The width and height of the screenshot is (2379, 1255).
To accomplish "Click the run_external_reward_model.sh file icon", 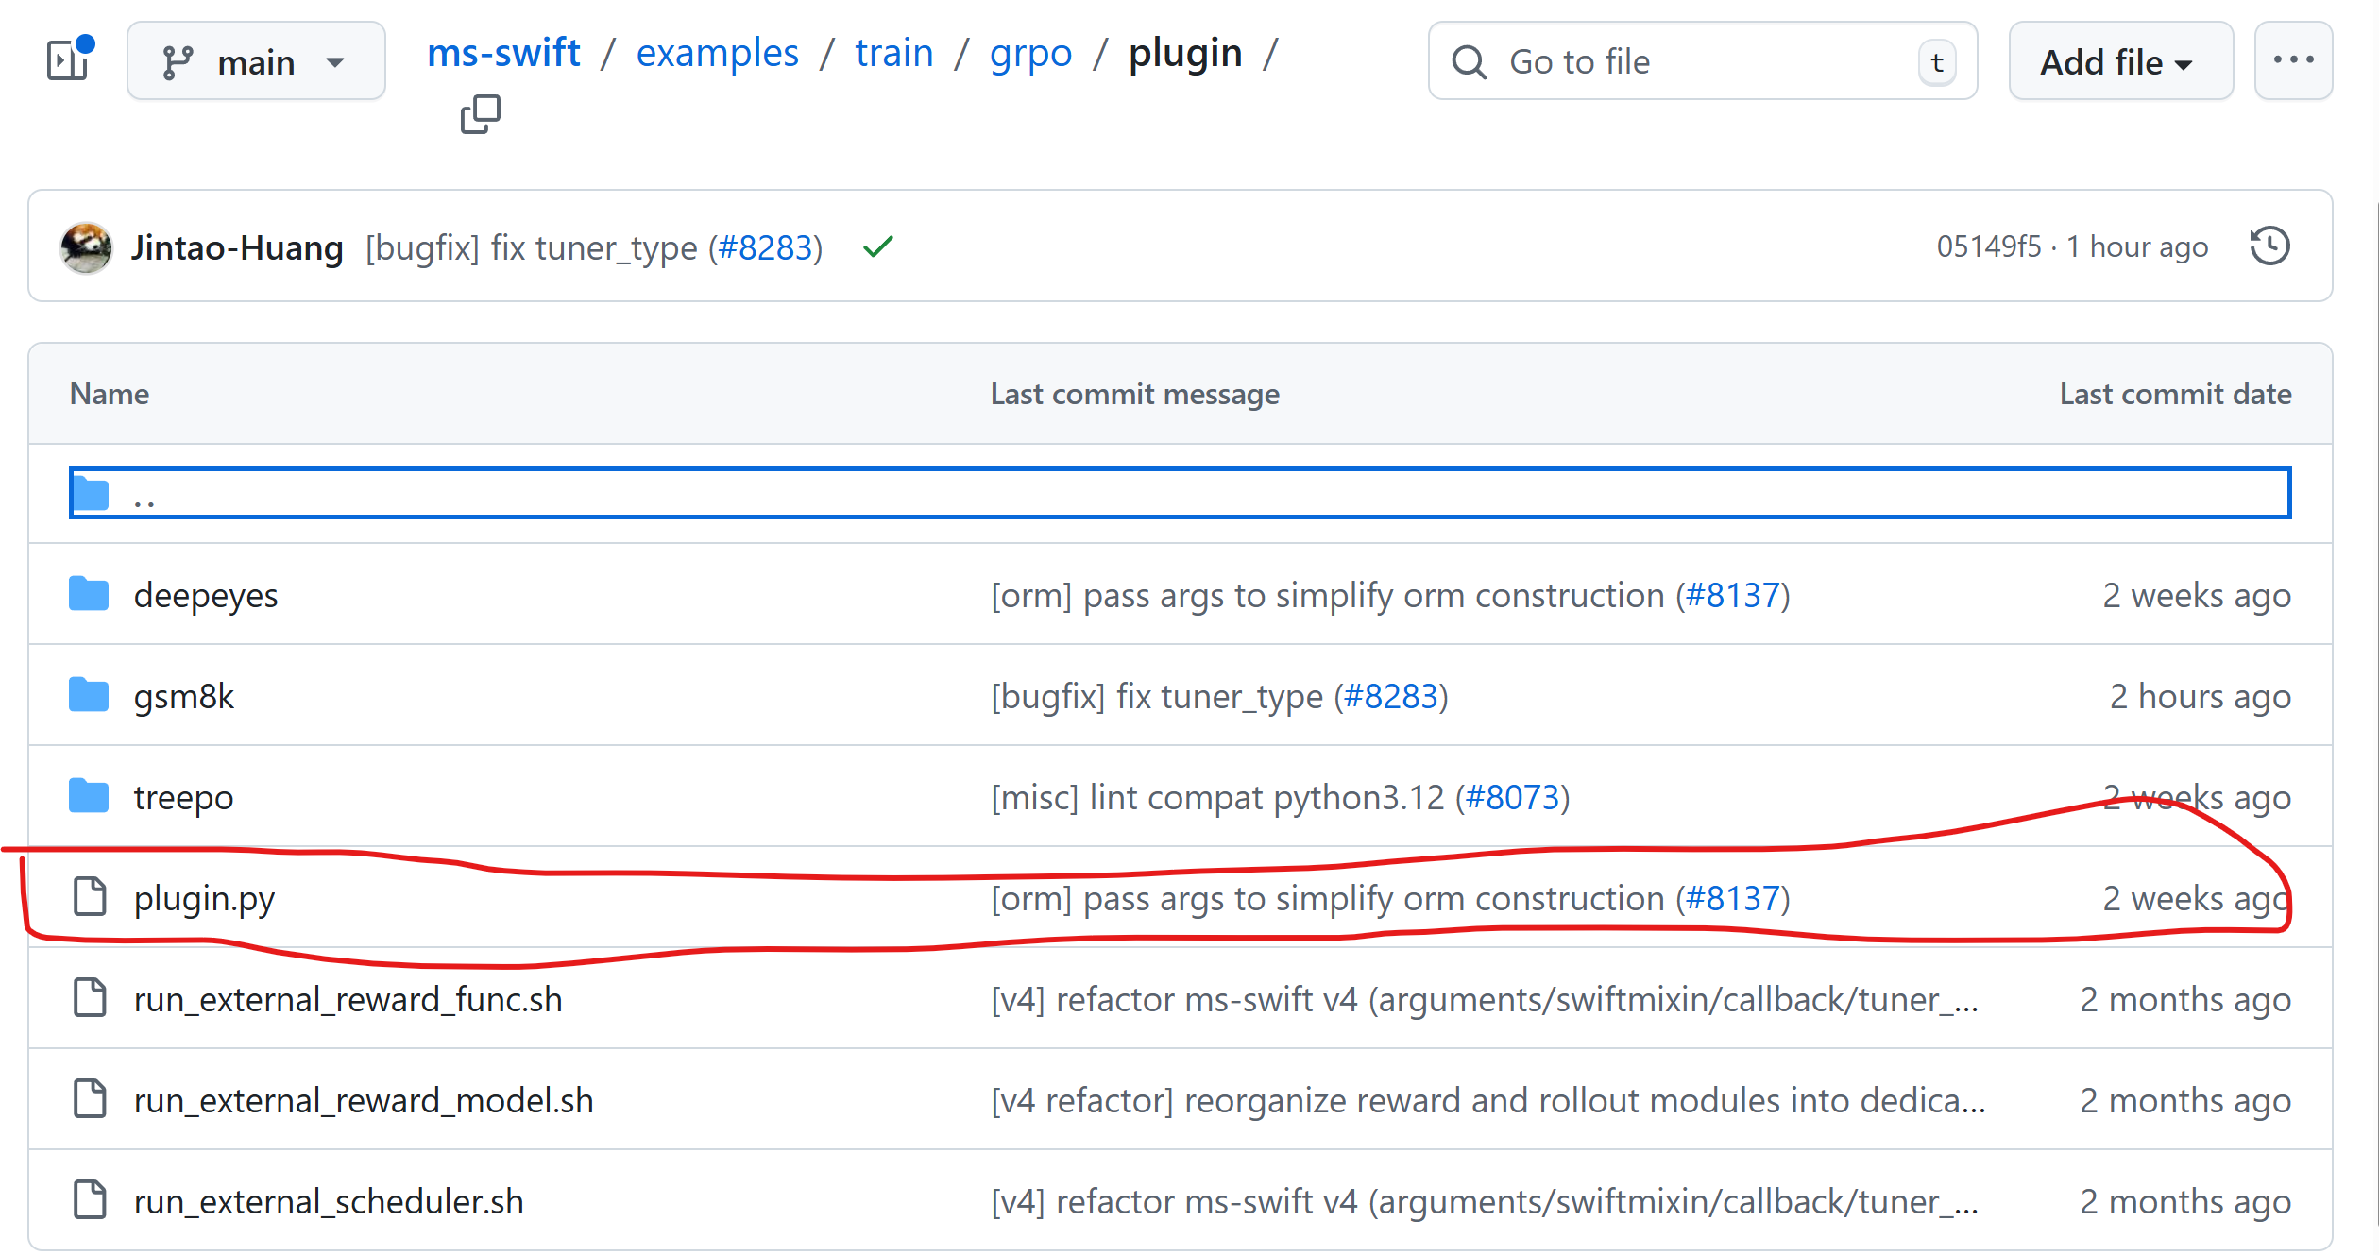I will pyautogui.click(x=90, y=1099).
